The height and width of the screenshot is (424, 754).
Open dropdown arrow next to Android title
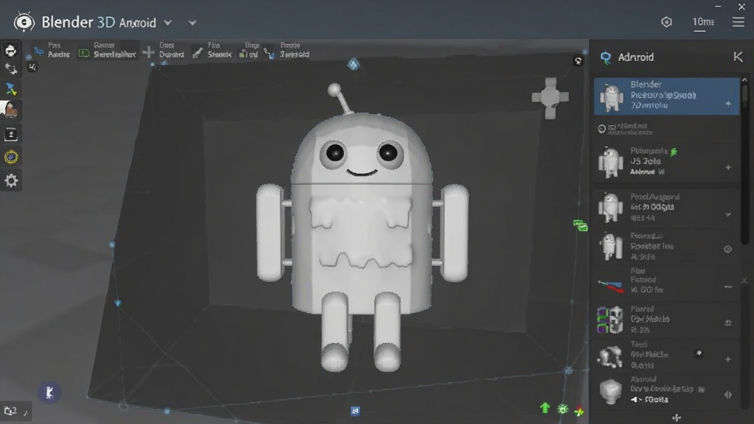[x=168, y=23]
